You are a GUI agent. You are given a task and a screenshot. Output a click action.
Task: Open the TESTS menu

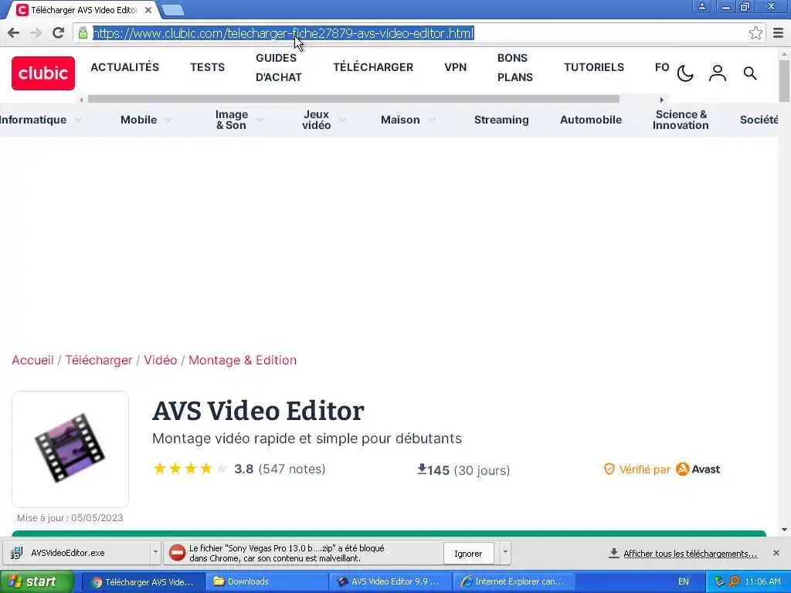point(207,67)
